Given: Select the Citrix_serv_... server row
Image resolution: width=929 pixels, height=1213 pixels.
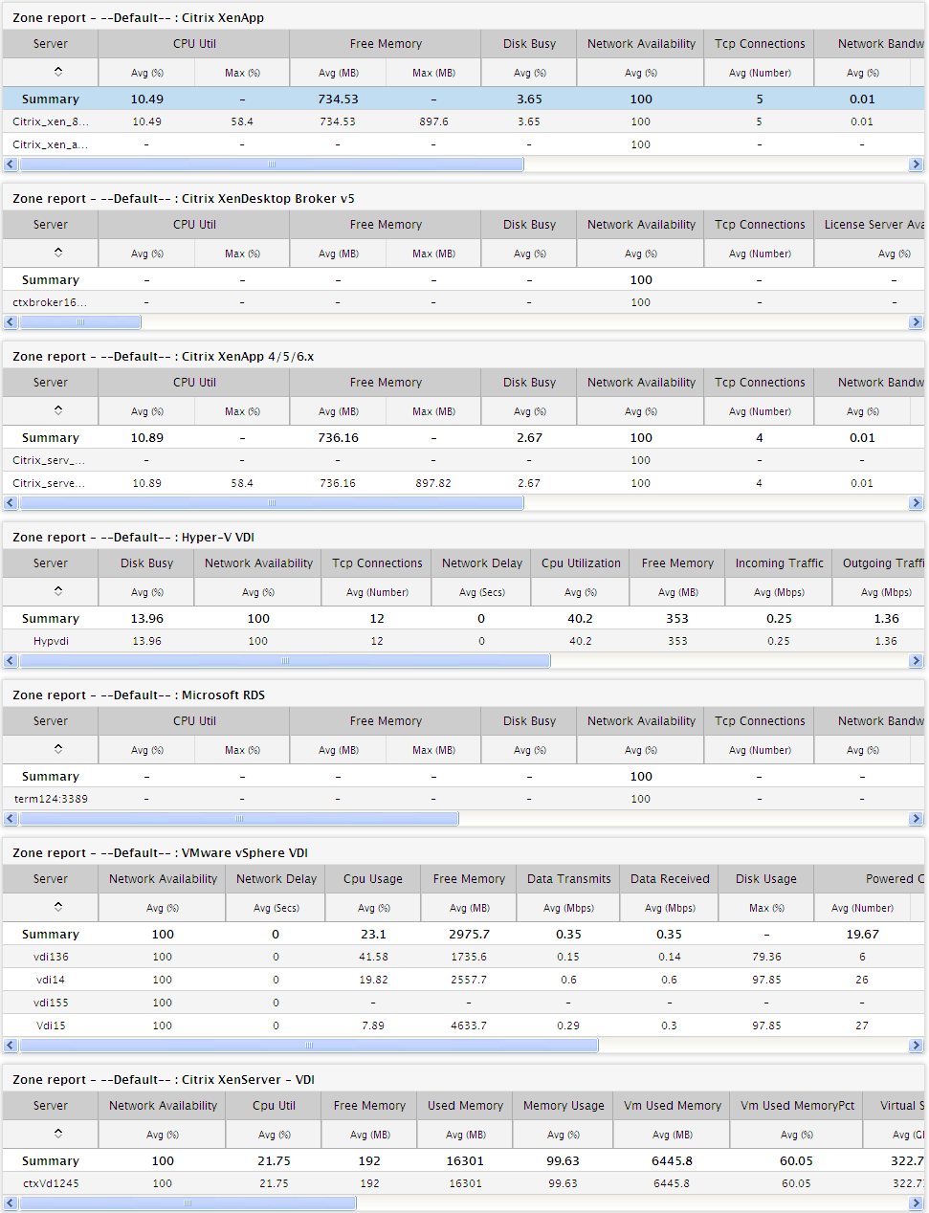Looking at the screenshot, I should 464,460.
